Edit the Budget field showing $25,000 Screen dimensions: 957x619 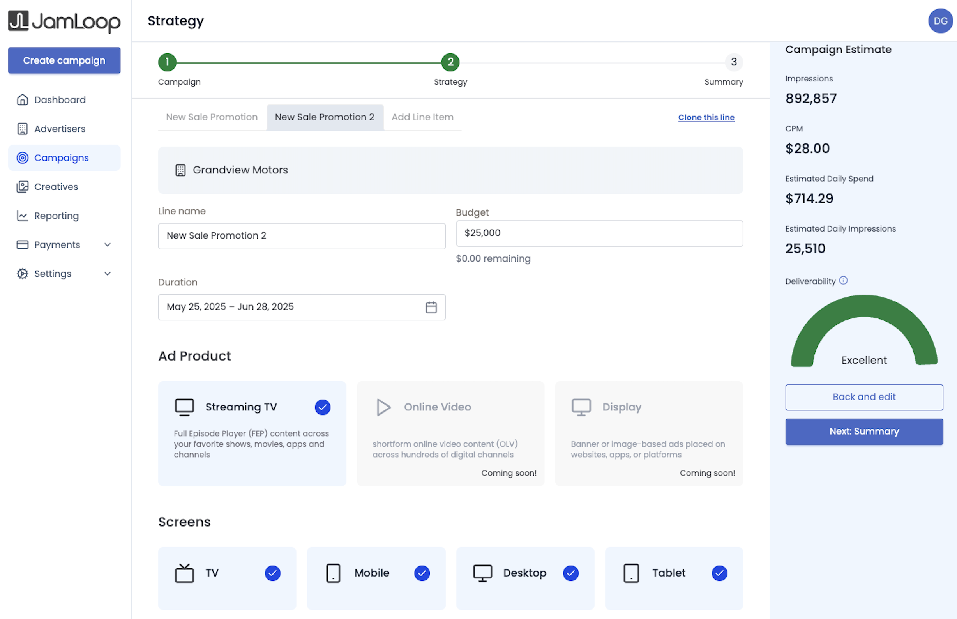[x=599, y=233]
